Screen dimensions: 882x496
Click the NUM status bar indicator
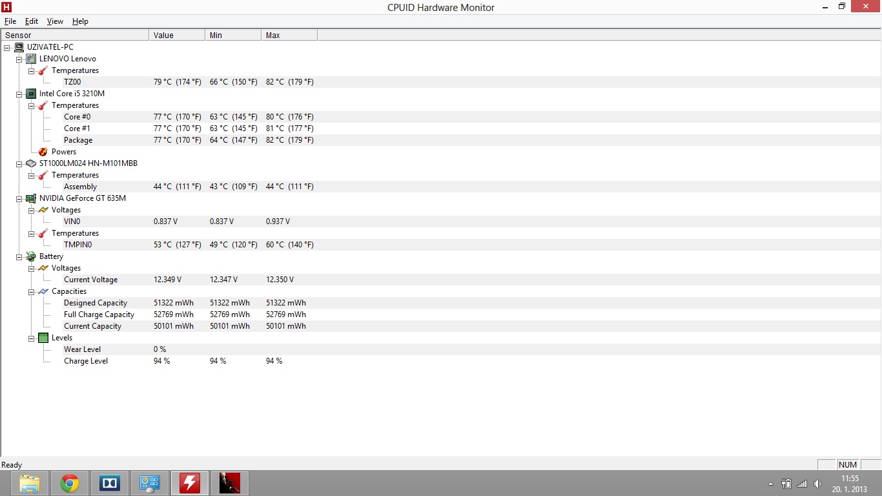tap(848, 465)
